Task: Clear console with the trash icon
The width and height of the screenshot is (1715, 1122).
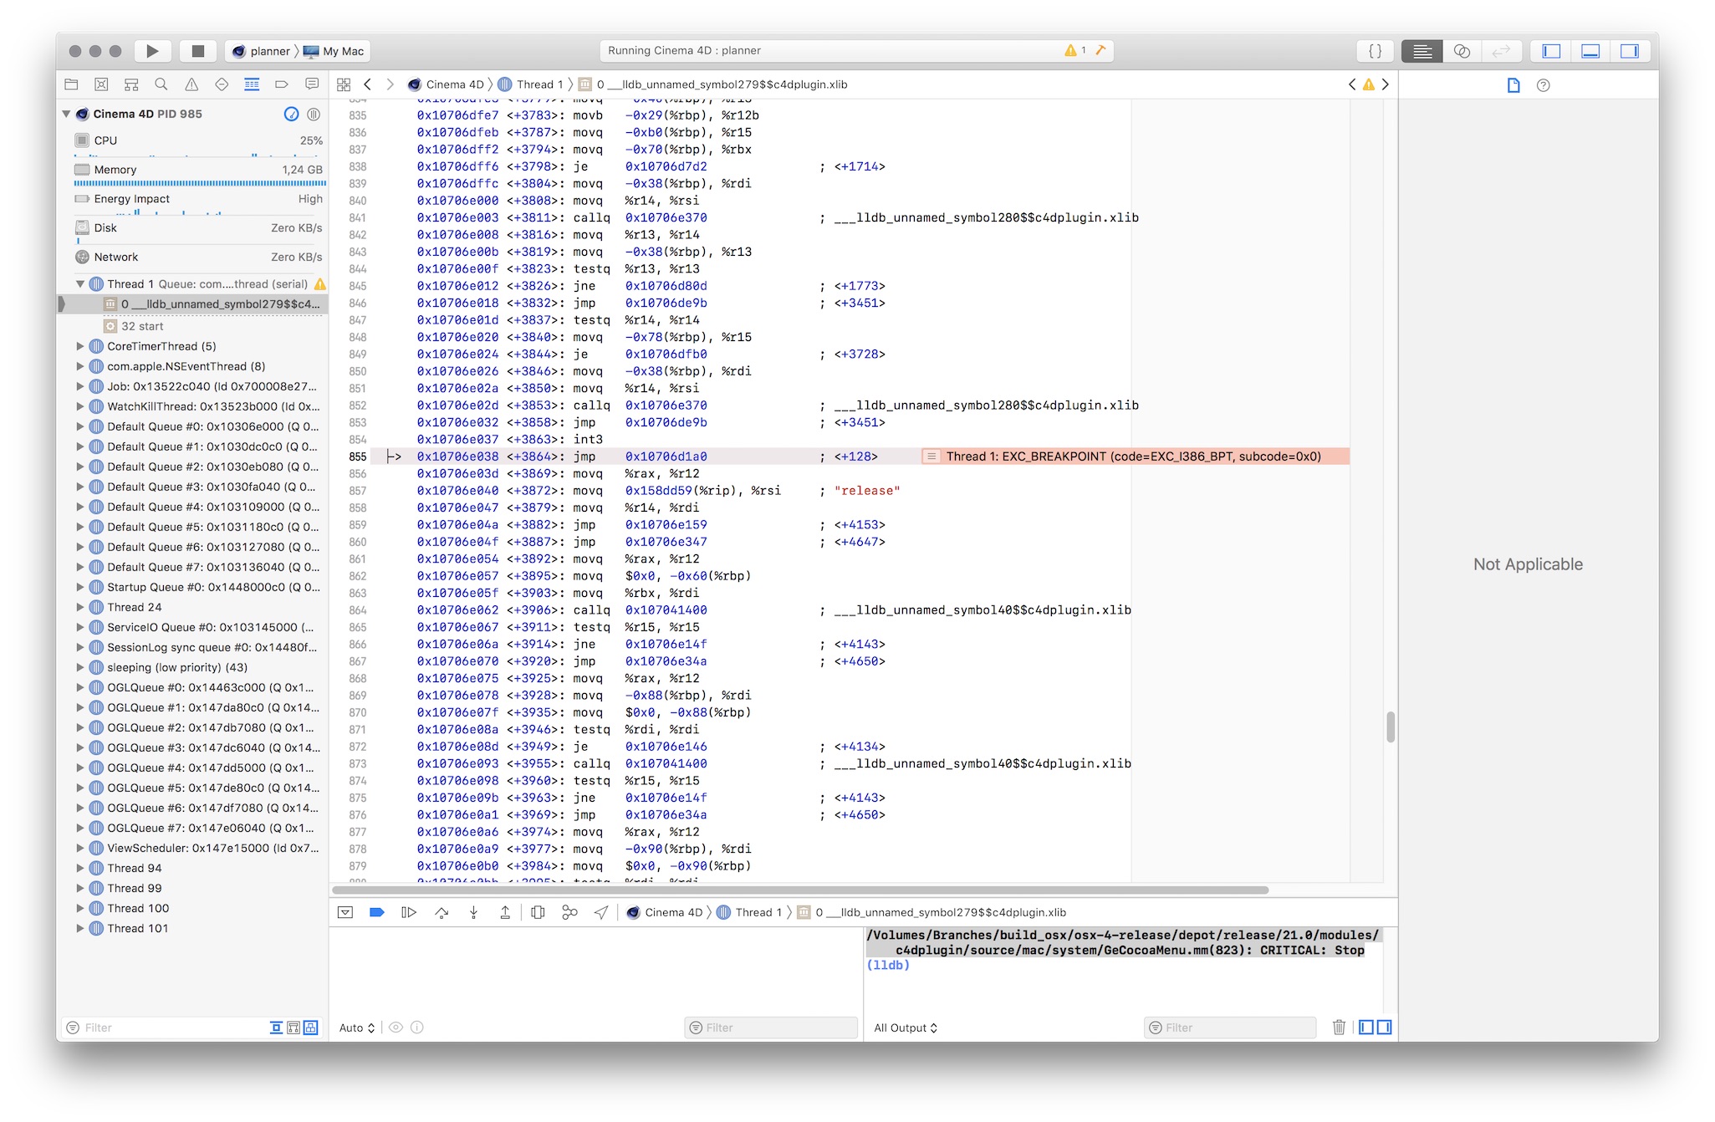Action: point(1339,1028)
